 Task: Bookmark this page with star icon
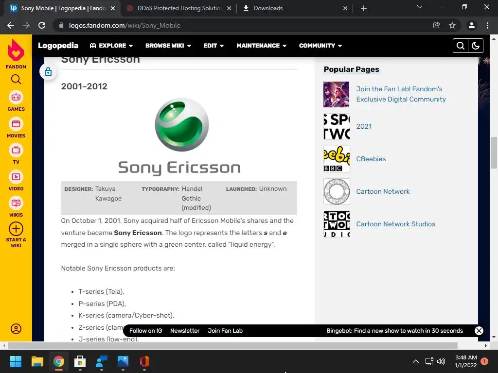[452, 25]
